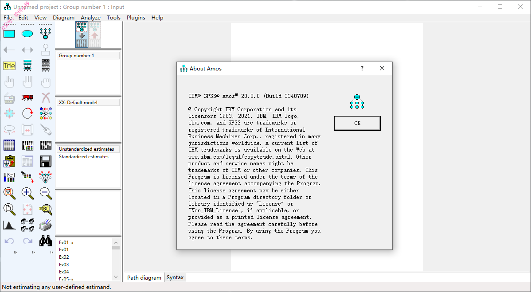Click the Select all objects hand icon

point(27,82)
